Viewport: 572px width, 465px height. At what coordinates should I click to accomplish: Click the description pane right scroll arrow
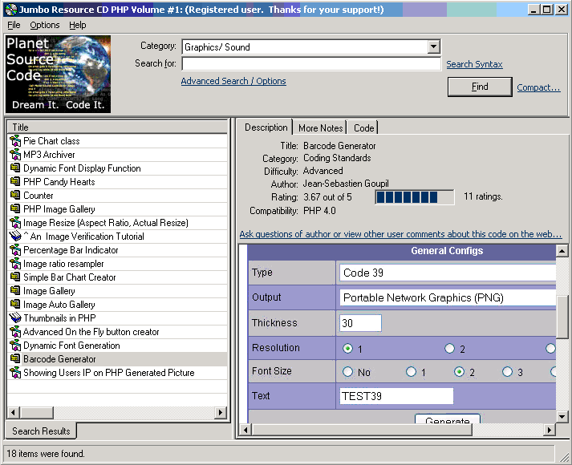click(549, 430)
